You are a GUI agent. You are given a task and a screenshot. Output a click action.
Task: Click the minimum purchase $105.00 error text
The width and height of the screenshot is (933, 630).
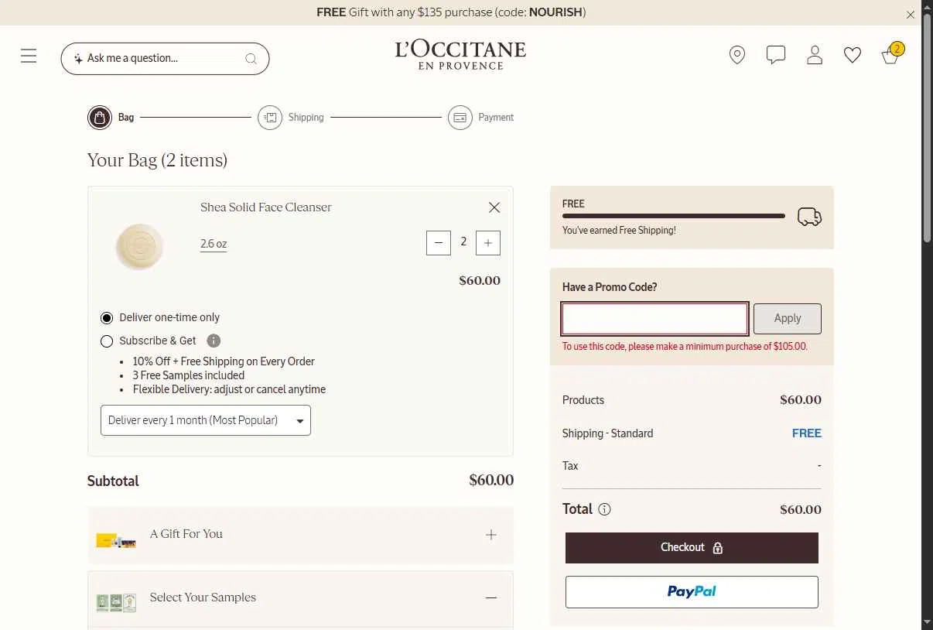click(685, 347)
